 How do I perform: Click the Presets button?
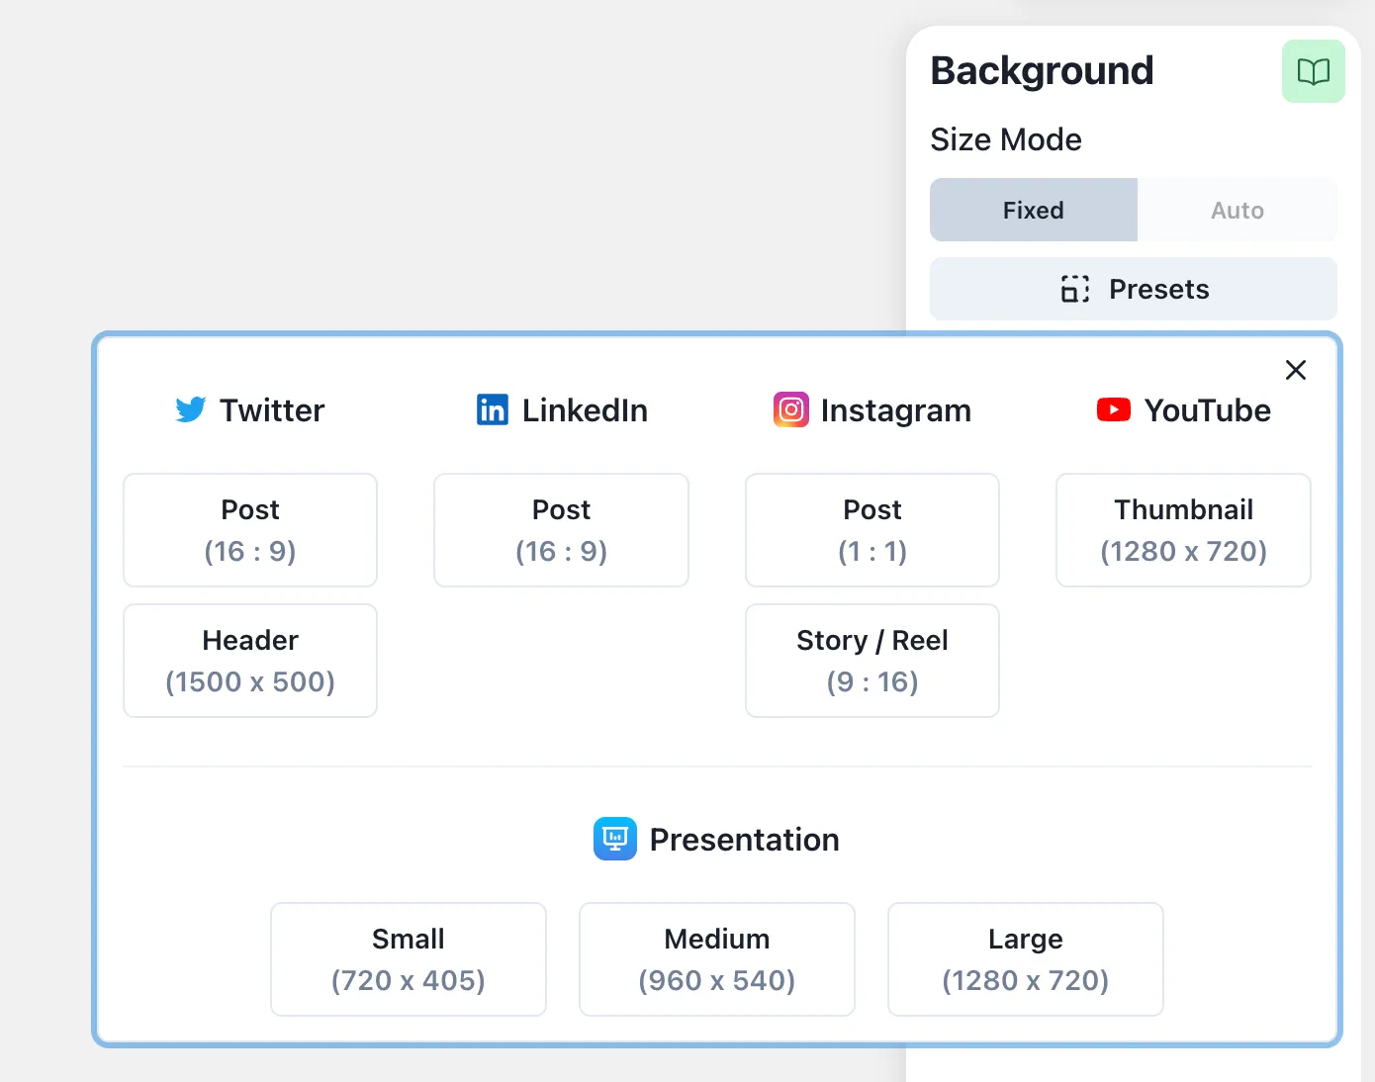point(1134,289)
